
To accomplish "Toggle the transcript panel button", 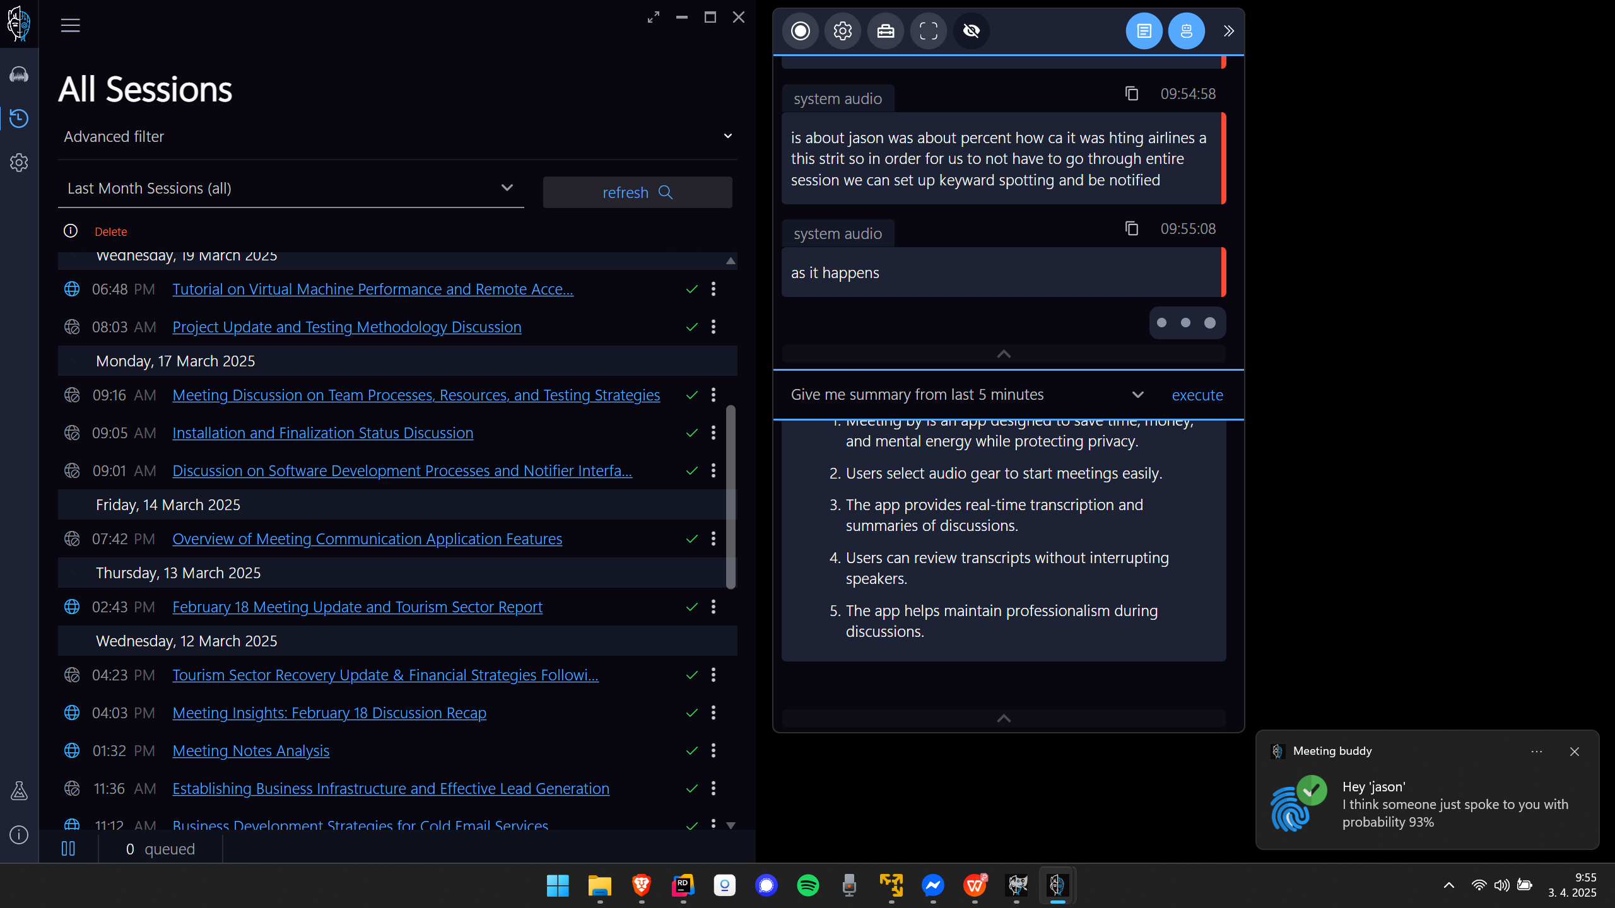I will [x=1144, y=31].
